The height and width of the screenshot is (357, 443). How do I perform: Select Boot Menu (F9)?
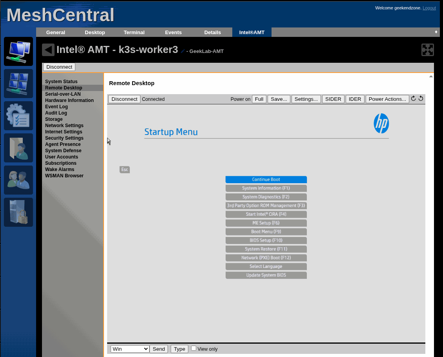[x=266, y=231]
